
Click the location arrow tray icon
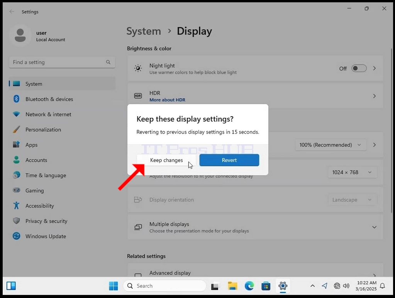pyautogui.click(x=324, y=286)
